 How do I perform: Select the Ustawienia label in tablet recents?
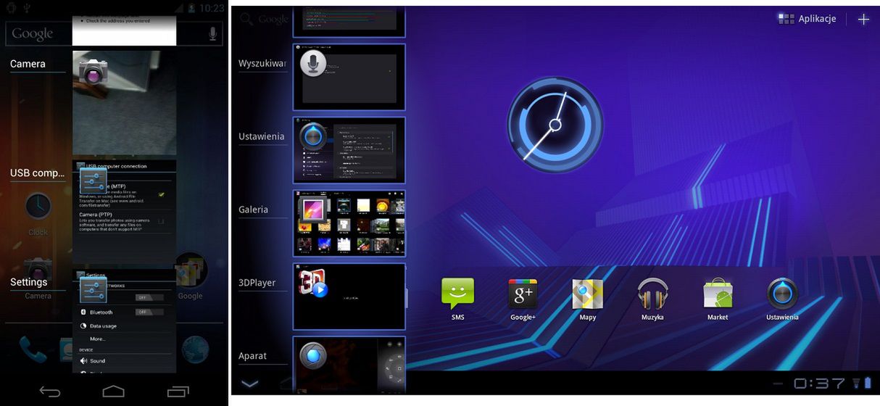(x=262, y=136)
